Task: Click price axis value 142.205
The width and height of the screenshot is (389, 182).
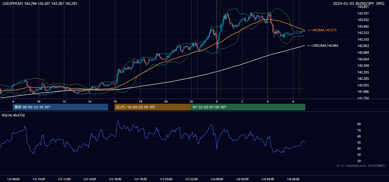Action: (x=363, y=79)
